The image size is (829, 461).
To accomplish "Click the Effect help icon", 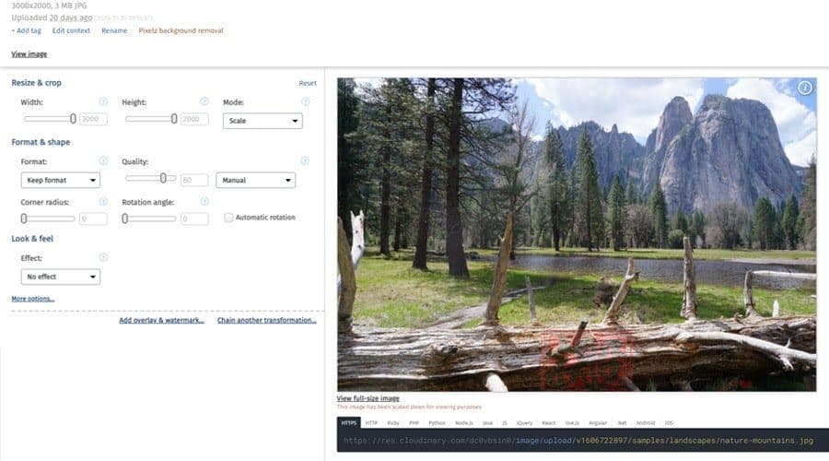I will coord(103,258).
